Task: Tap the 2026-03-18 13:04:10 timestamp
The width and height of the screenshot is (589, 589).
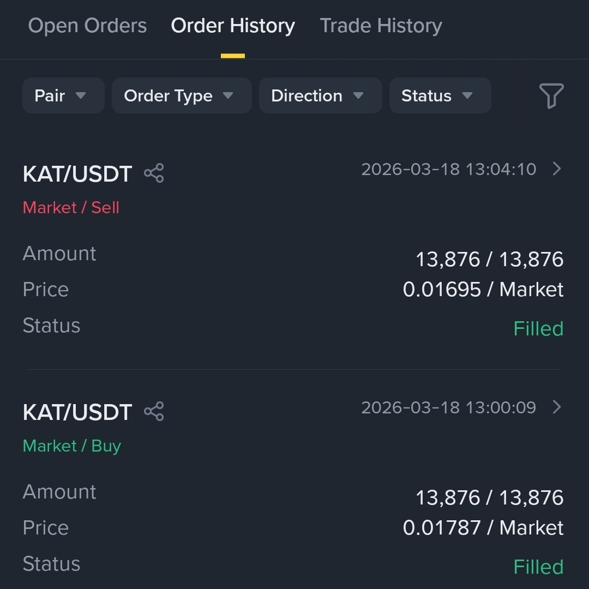Action: click(x=448, y=169)
